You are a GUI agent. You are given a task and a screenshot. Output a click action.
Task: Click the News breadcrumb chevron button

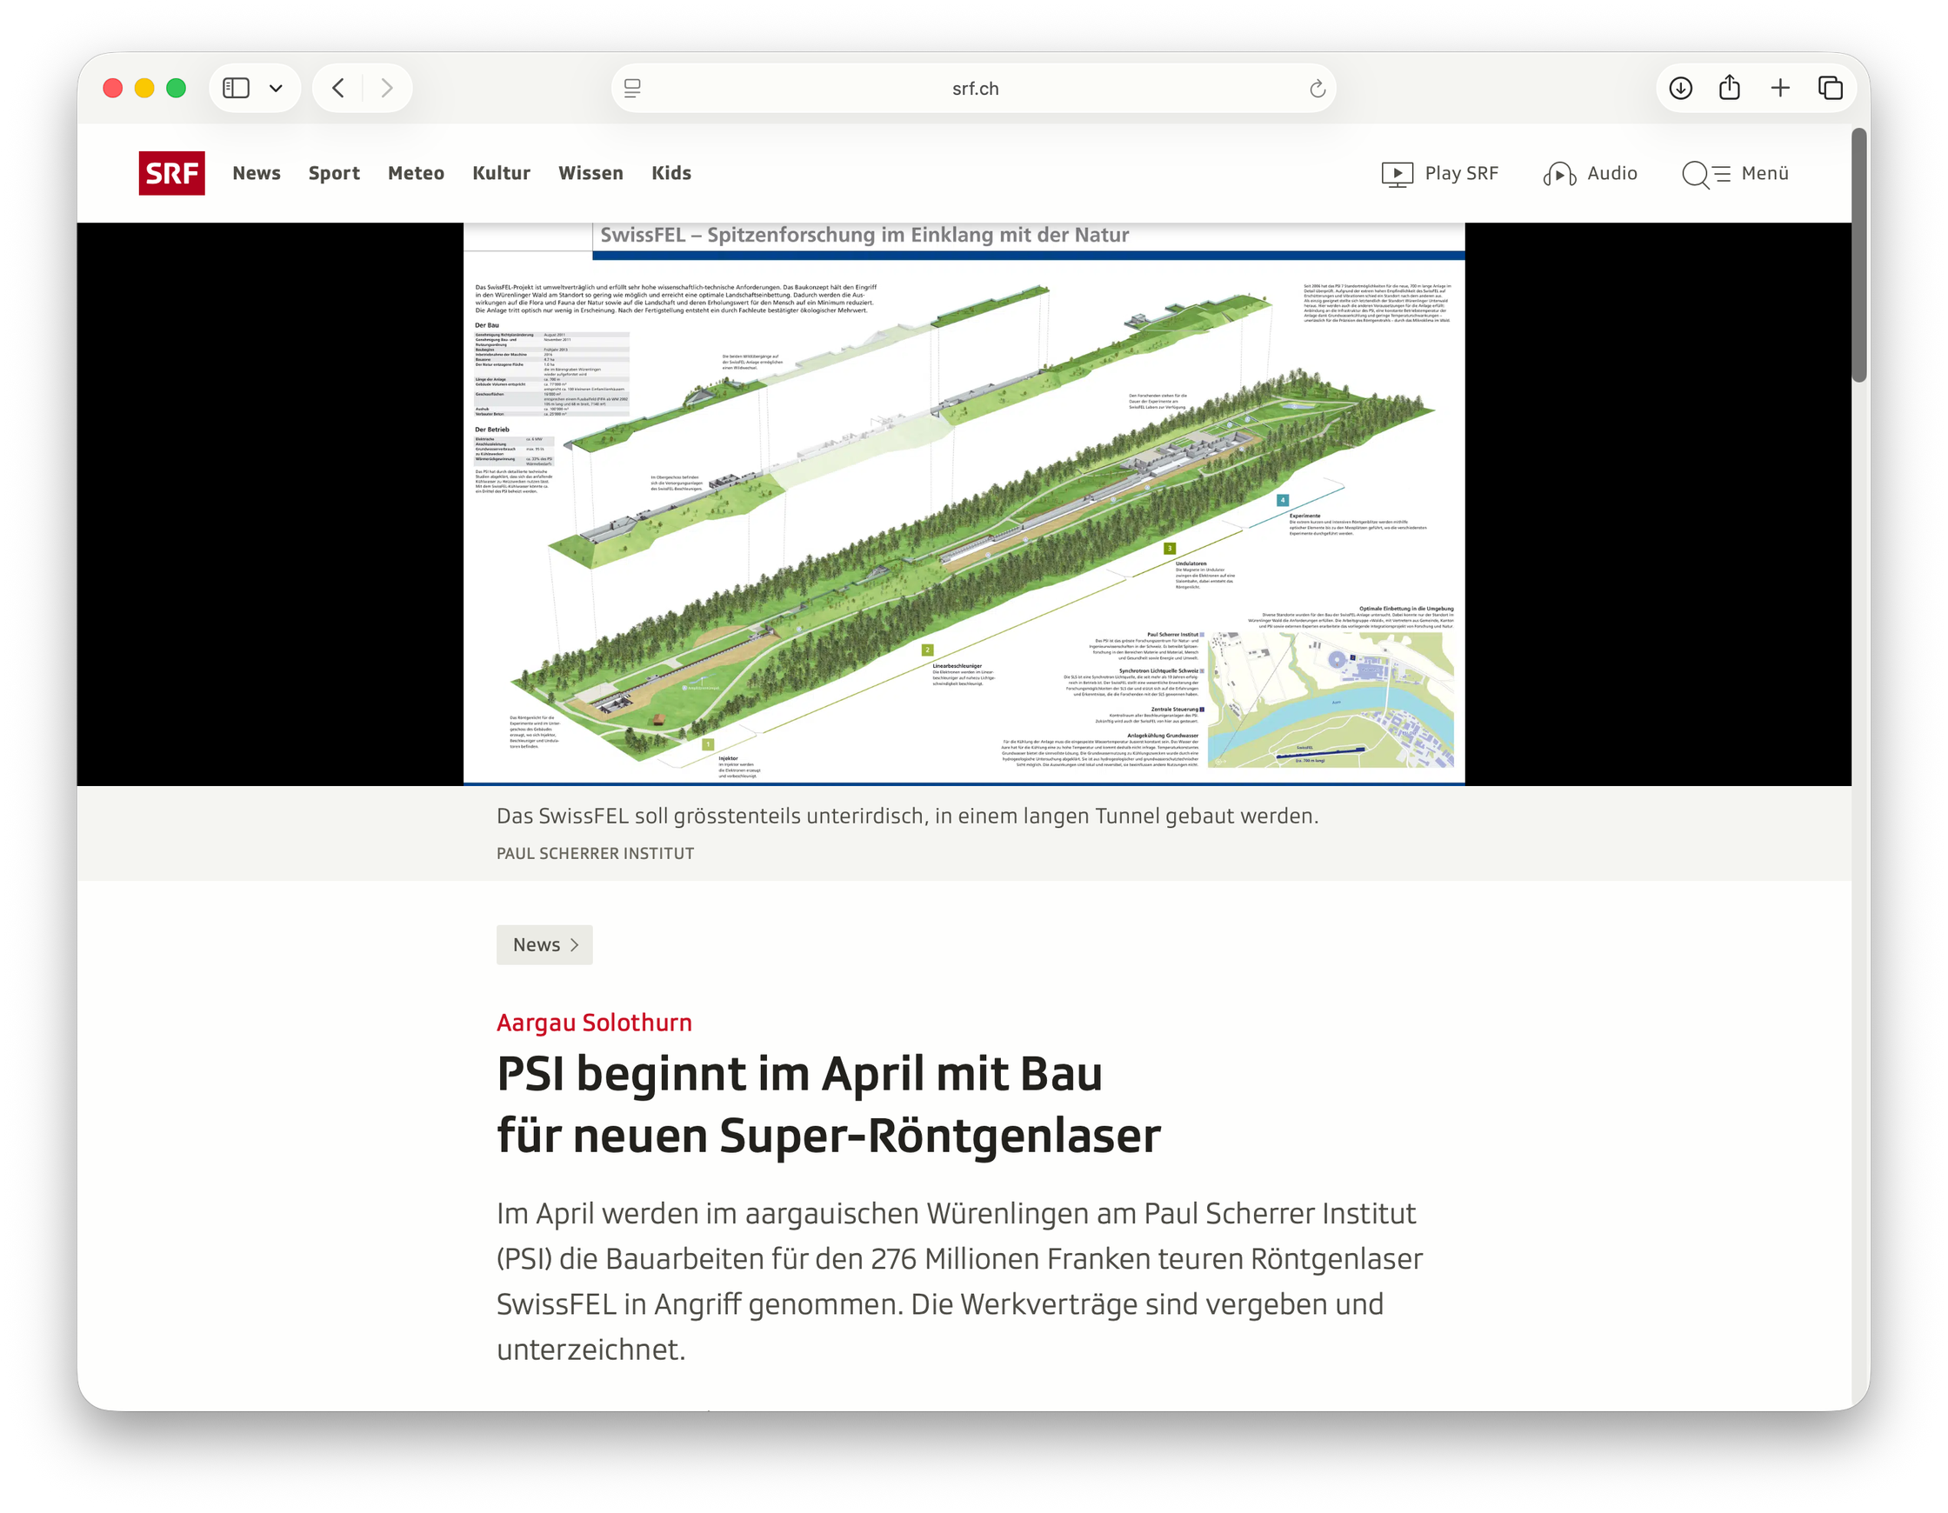tap(545, 944)
